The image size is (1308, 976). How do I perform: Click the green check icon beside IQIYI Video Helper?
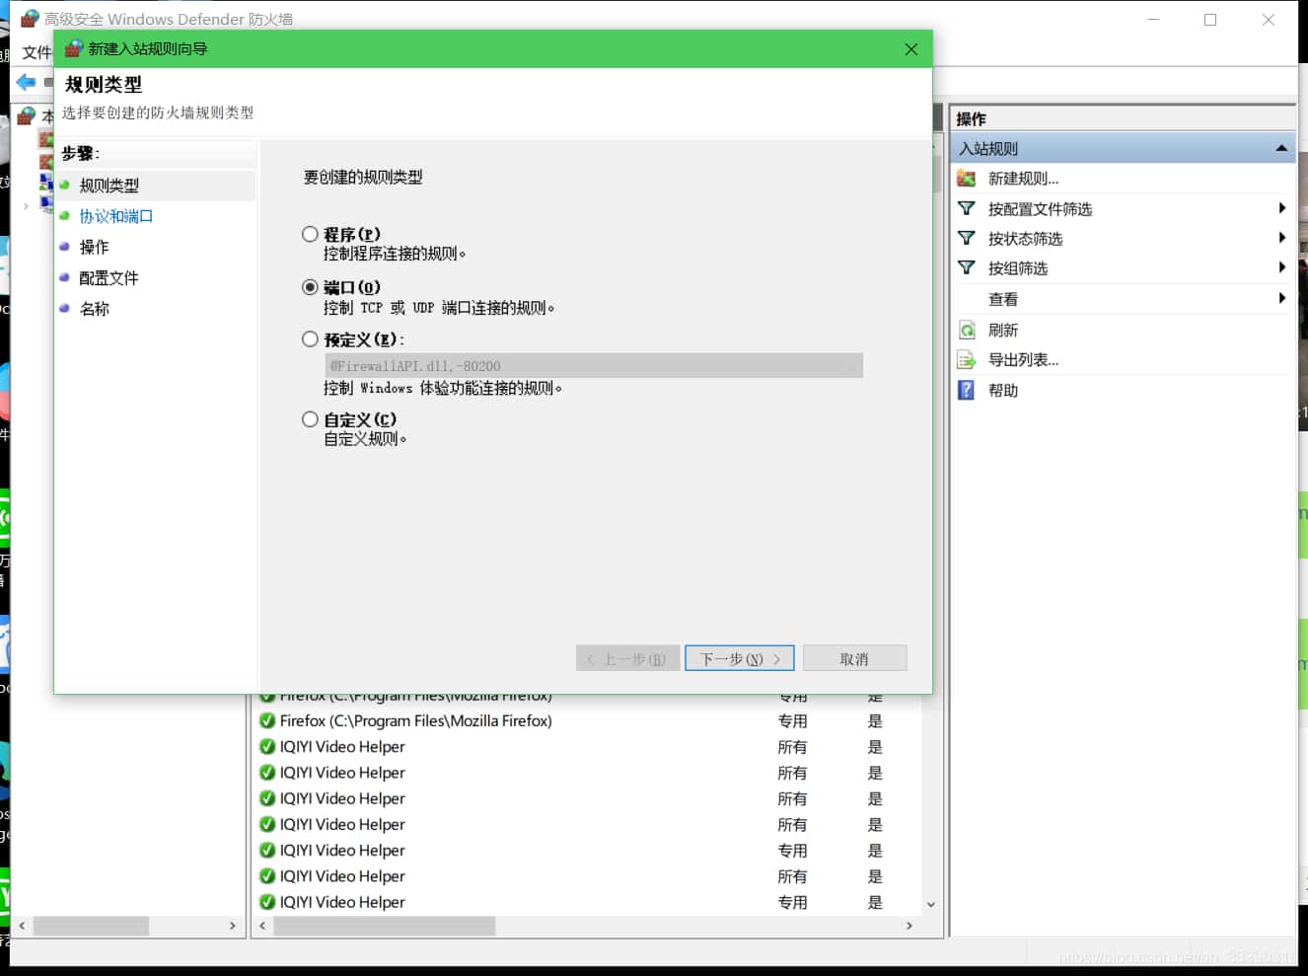pyautogui.click(x=266, y=747)
